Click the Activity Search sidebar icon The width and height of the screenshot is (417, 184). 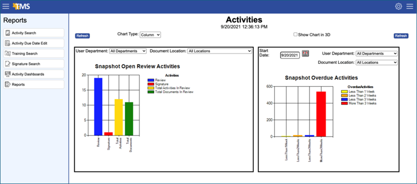tap(8, 33)
